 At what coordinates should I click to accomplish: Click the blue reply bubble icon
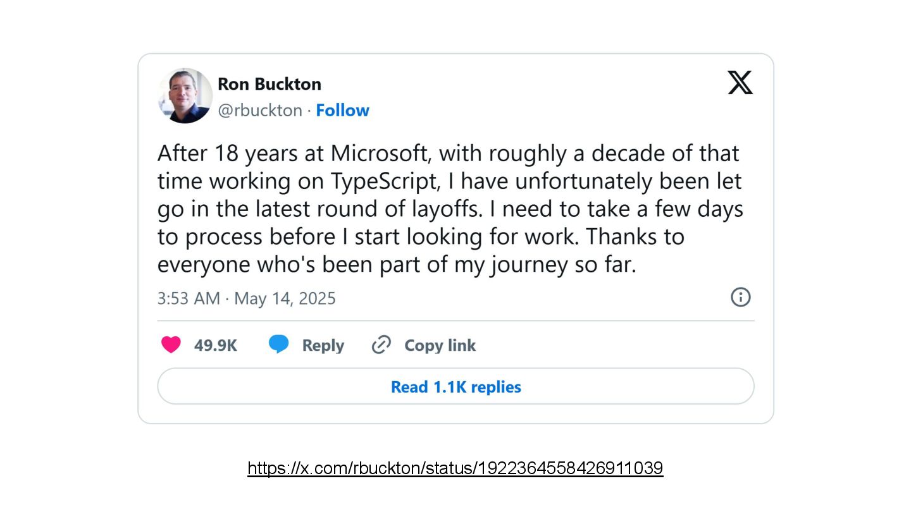coord(278,345)
